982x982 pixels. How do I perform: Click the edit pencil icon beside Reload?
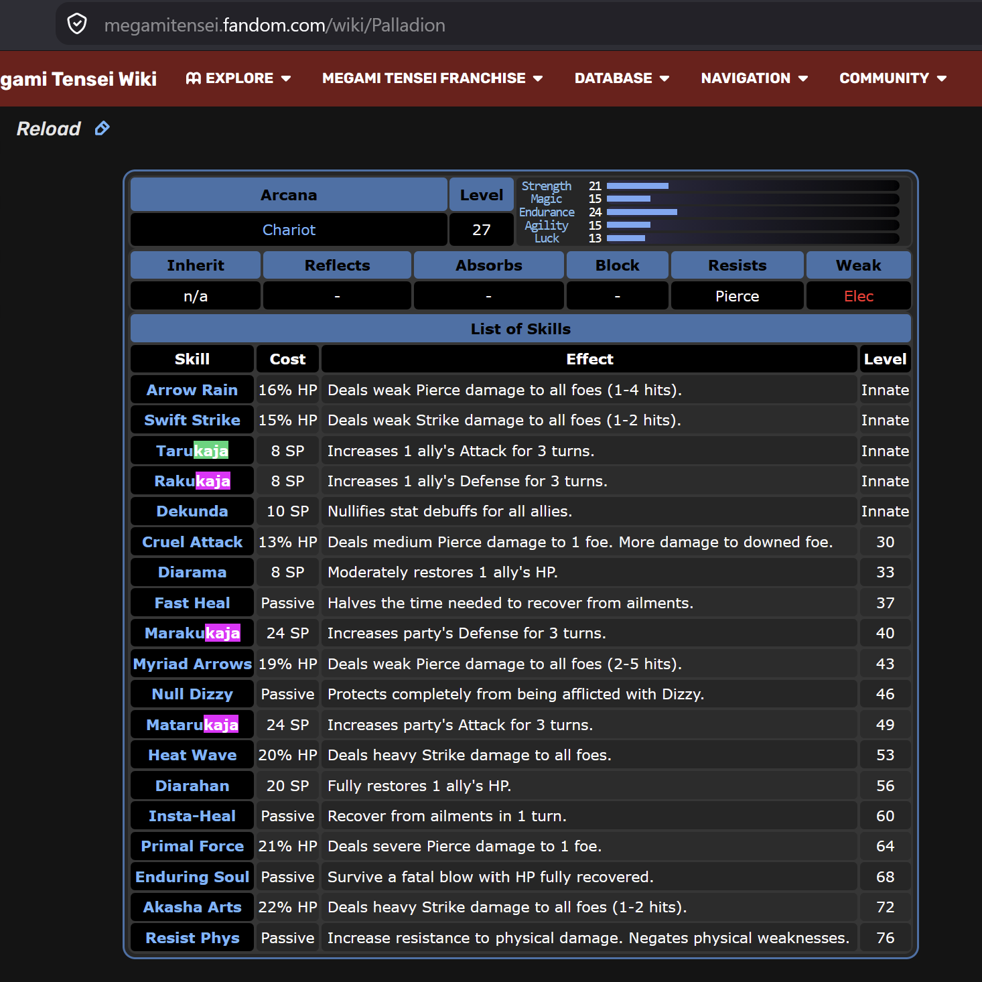tap(102, 128)
